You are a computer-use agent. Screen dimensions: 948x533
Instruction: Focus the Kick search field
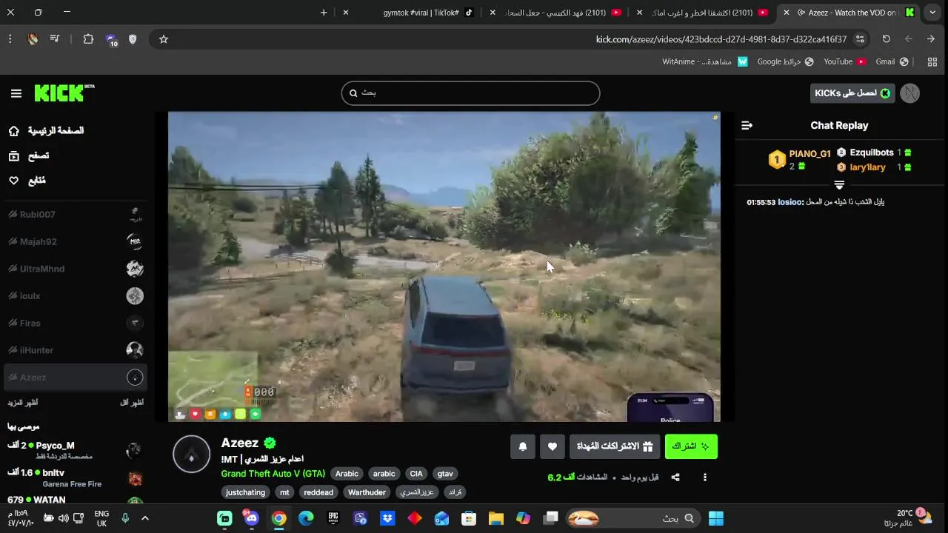pos(470,93)
